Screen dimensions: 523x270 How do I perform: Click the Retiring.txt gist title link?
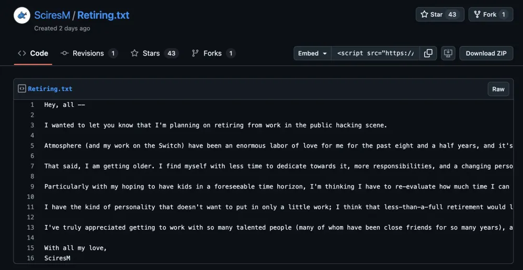[103, 15]
